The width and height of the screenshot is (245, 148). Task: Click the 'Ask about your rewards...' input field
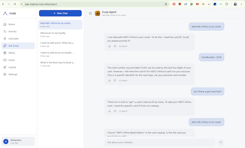pos(160,142)
